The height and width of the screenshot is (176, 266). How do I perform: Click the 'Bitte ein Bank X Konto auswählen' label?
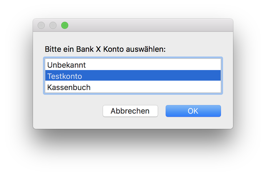pyautogui.click(x=105, y=49)
